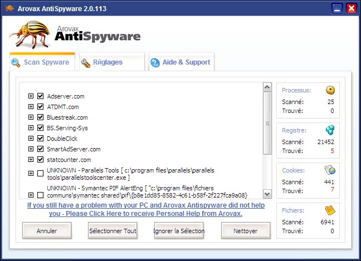The width and height of the screenshot is (361, 261).
Task: Expand the ATDMT.com tree node
Action: pyautogui.click(x=31, y=106)
